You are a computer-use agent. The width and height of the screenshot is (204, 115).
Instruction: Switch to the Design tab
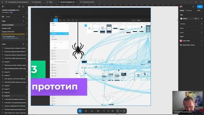pyautogui.click(x=182, y=11)
